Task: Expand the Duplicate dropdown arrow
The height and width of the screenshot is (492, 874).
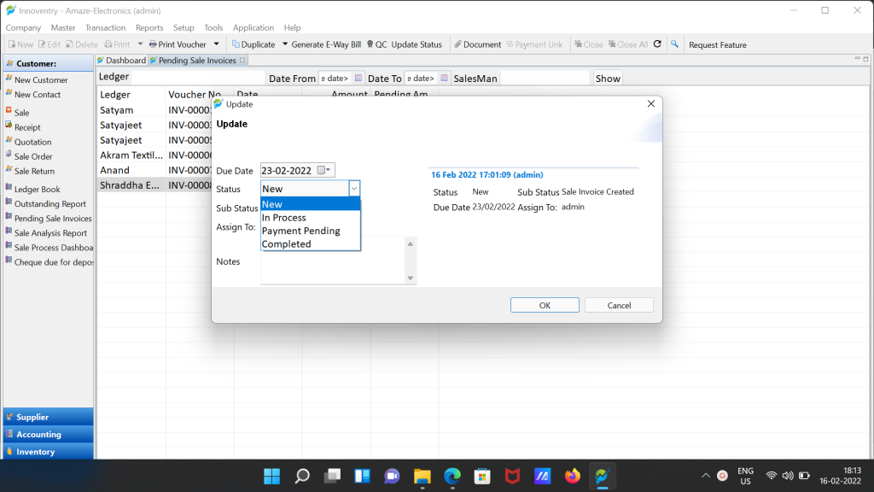Action: click(x=285, y=44)
